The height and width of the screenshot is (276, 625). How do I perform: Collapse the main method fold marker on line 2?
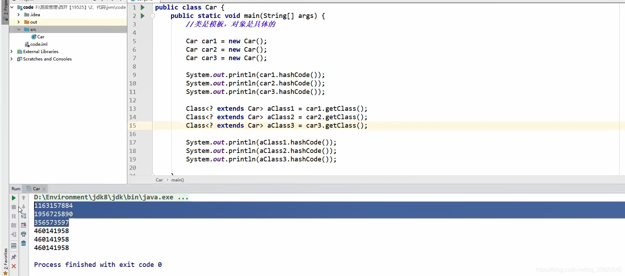click(x=152, y=16)
